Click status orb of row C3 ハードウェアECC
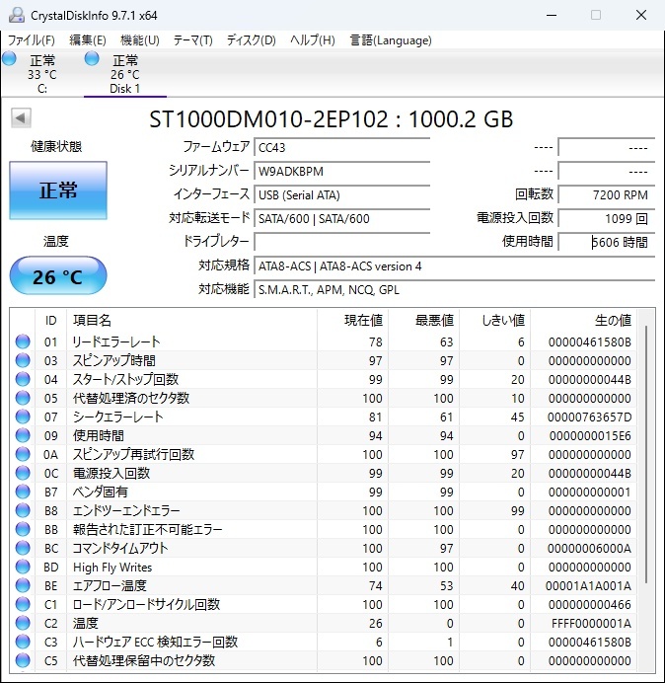 tap(23, 642)
